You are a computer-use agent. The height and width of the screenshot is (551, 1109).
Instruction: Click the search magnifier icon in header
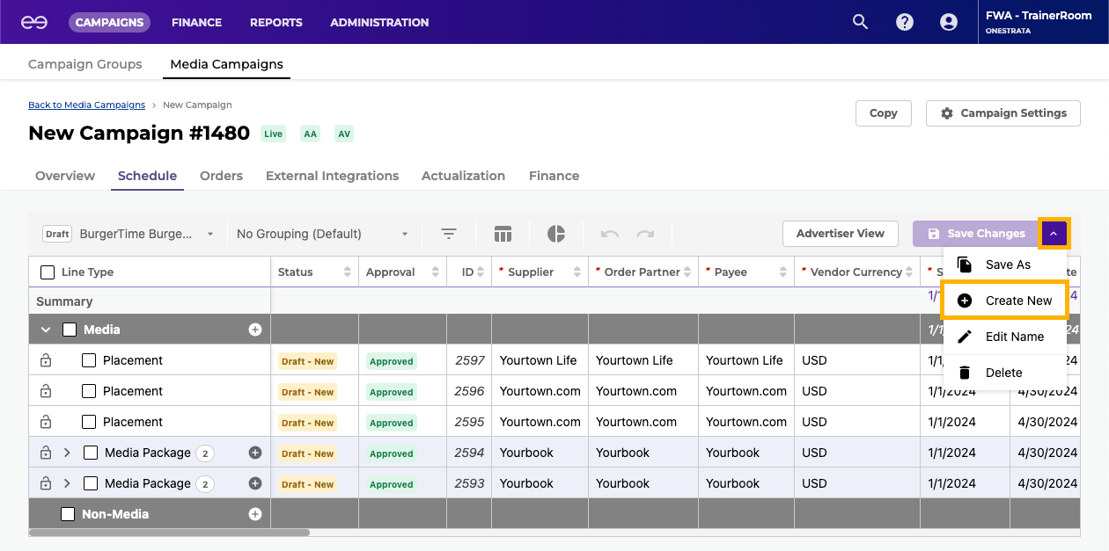pos(860,22)
